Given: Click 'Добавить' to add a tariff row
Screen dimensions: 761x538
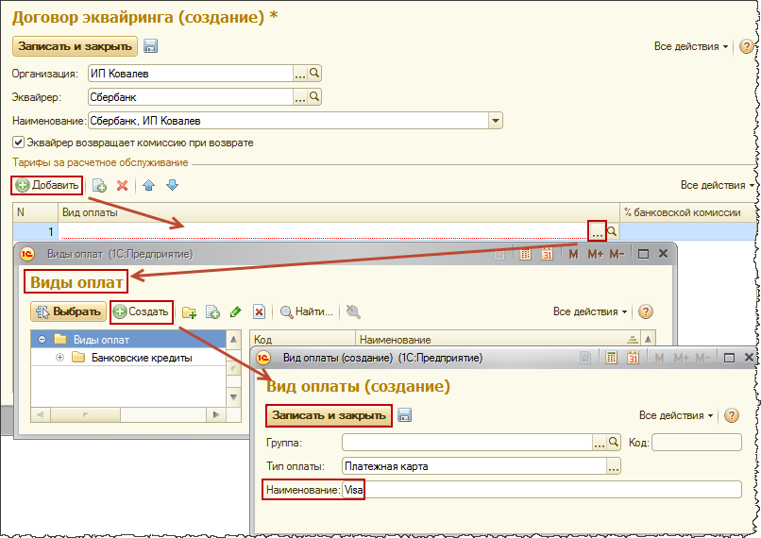Looking at the screenshot, I should click(x=46, y=185).
